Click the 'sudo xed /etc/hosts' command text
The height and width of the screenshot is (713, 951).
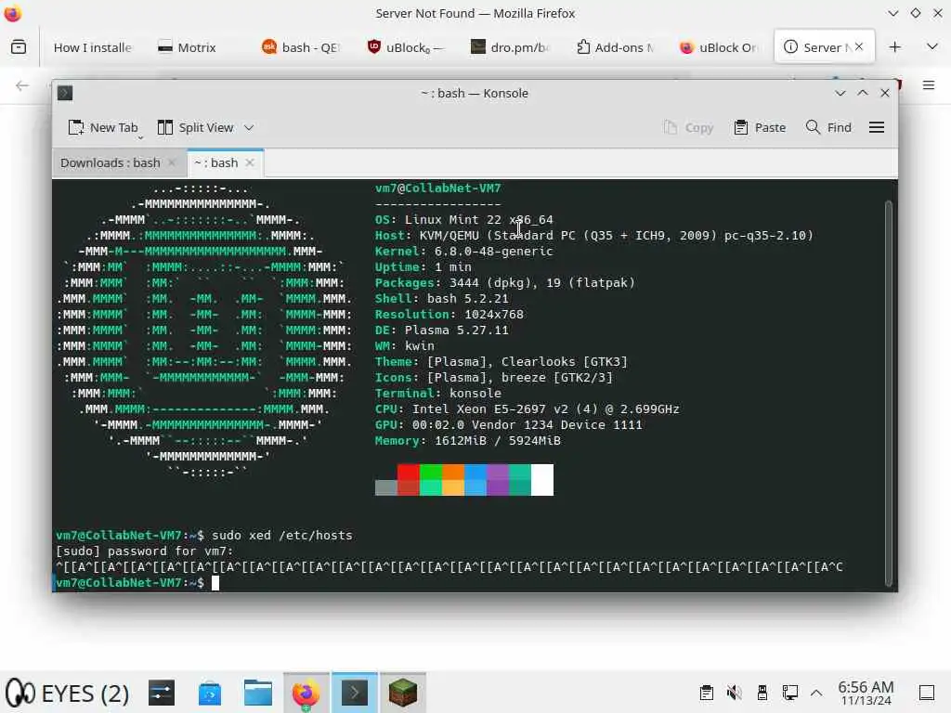(x=282, y=536)
